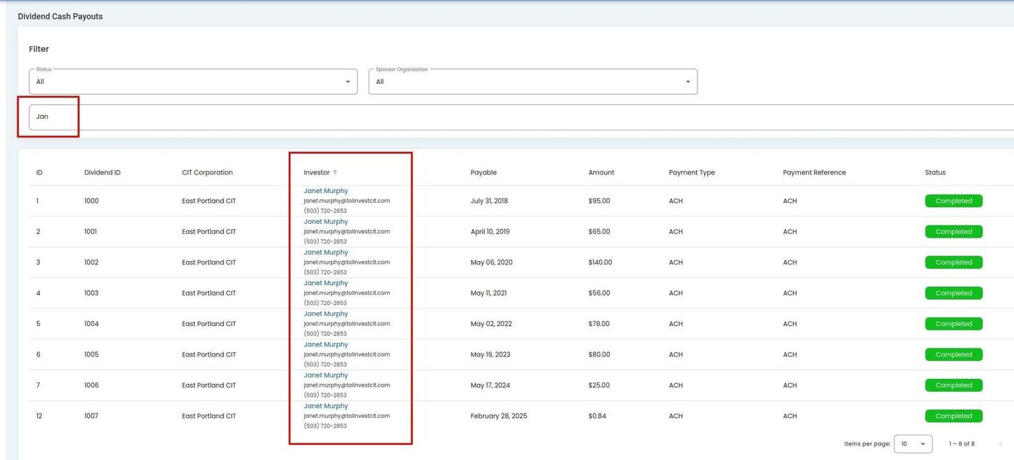Open the Status filter dropdown
This screenshot has height=460, width=1014.
[x=193, y=82]
